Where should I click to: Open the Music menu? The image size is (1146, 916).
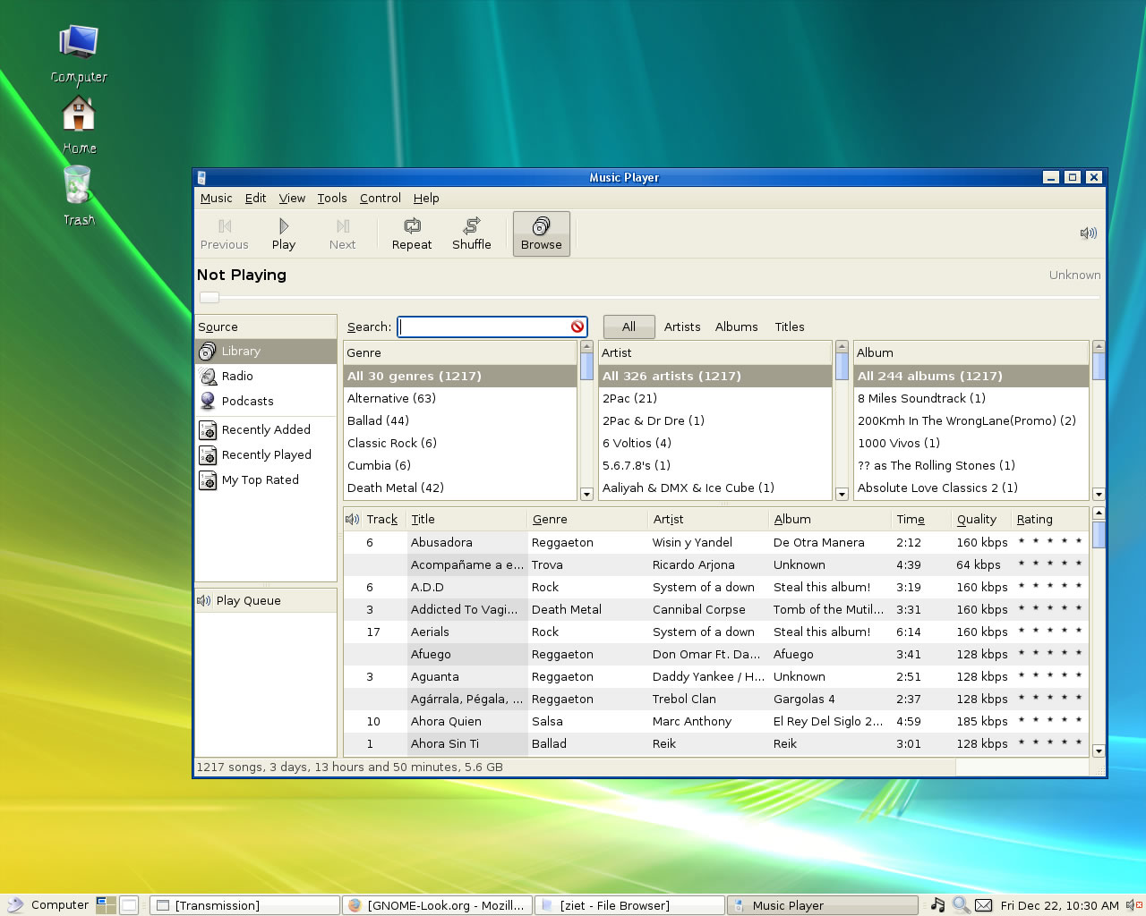(216, 199)
